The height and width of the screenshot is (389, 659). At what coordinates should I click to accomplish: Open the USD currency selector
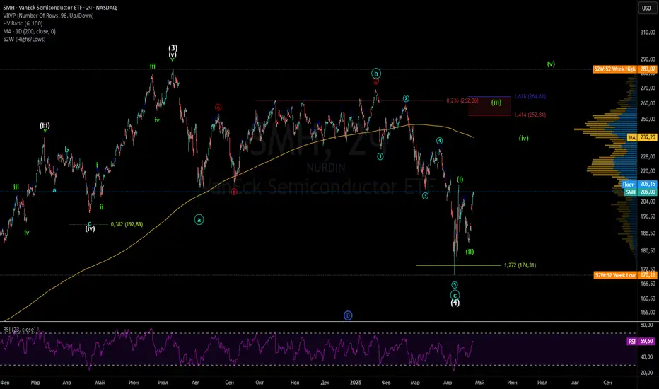pos(646,8)
